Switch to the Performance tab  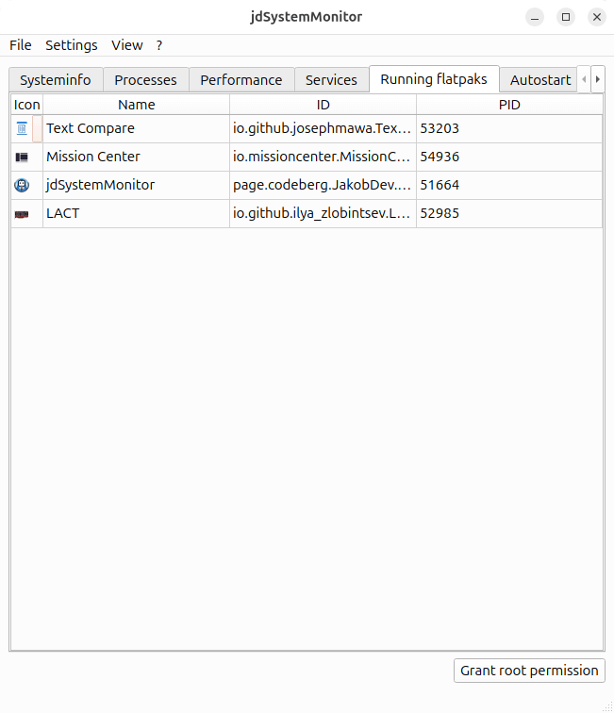[x=241, y=80]
